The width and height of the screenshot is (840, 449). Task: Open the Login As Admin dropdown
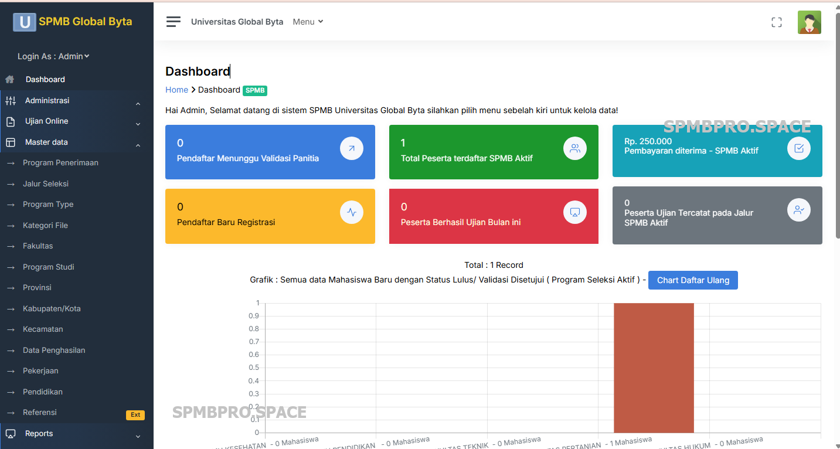tap(53, 56)
